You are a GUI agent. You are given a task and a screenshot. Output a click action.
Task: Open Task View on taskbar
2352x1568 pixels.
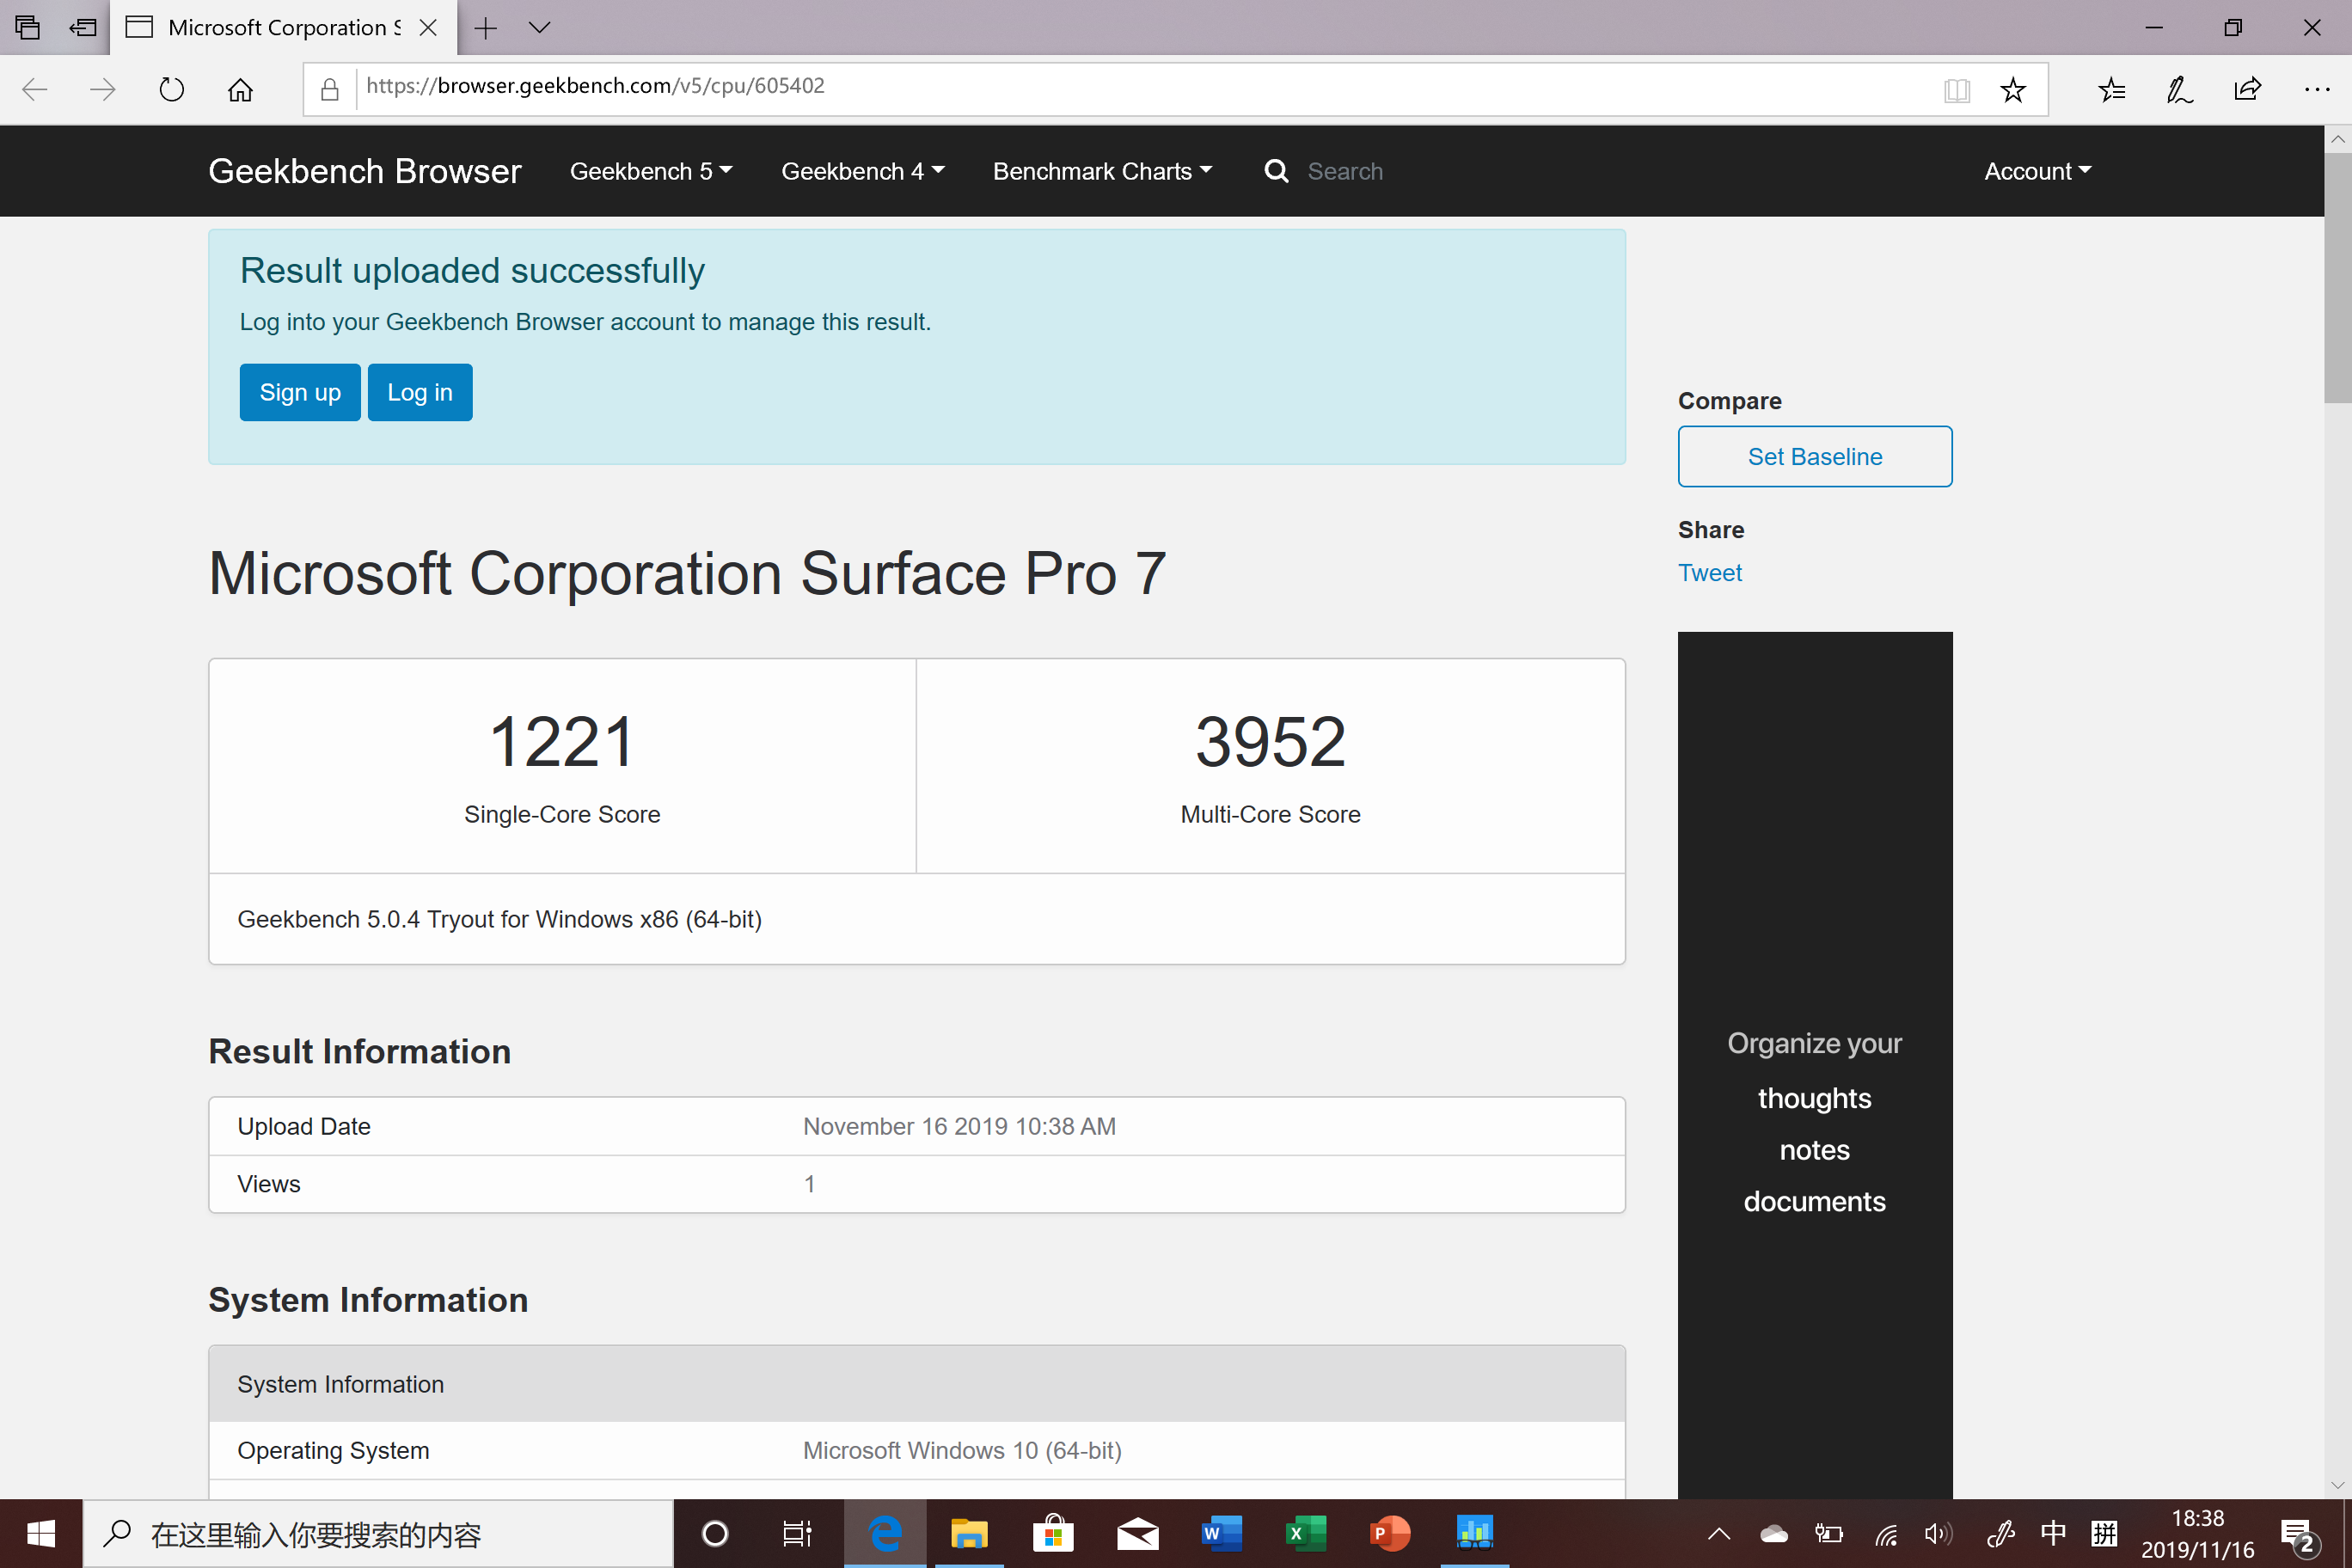pyautogui.click(x=797, y=1533)
